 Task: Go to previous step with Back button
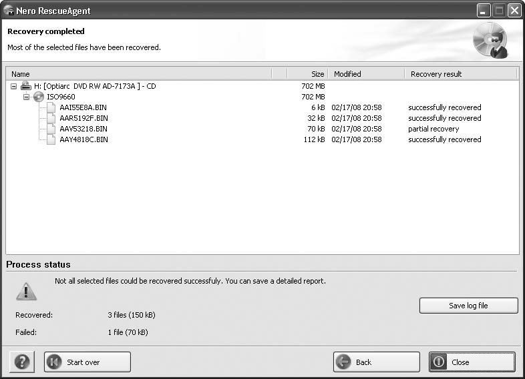pos(377,362)
